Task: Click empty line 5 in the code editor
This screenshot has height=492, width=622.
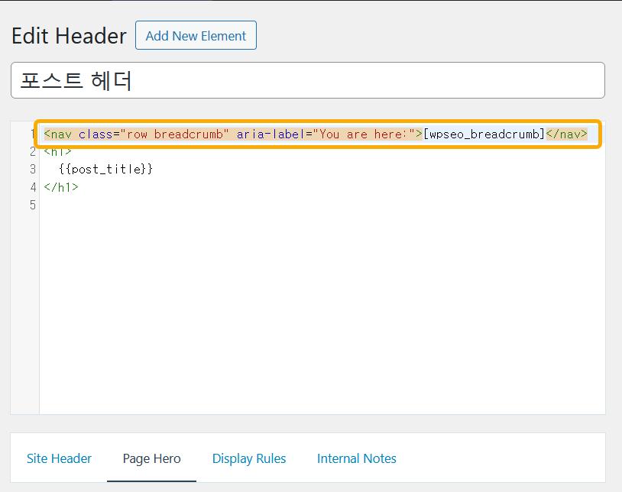Action: (322, 205)
